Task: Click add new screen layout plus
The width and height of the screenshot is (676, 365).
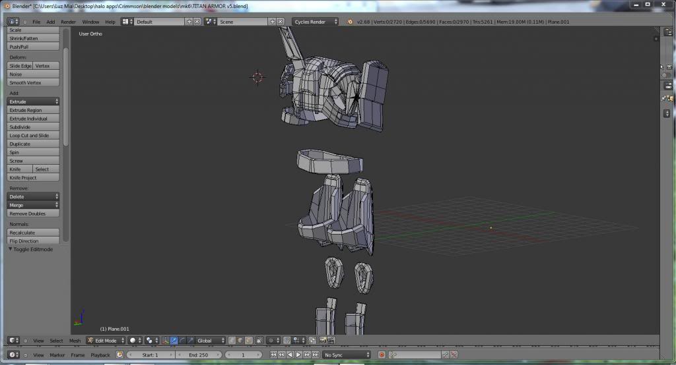Action: click(189, 22)
